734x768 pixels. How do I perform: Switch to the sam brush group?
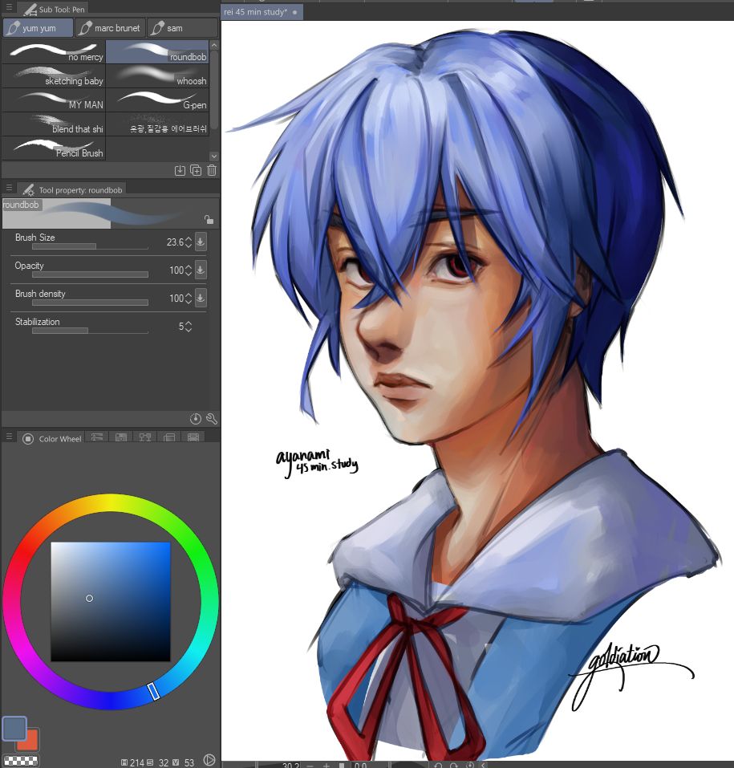(x=182, y=28)
